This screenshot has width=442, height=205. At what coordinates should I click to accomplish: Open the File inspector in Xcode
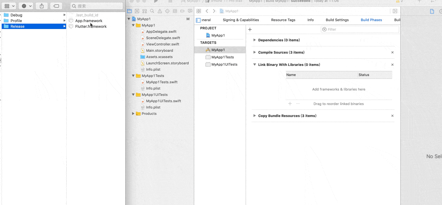tap(432, 11)
